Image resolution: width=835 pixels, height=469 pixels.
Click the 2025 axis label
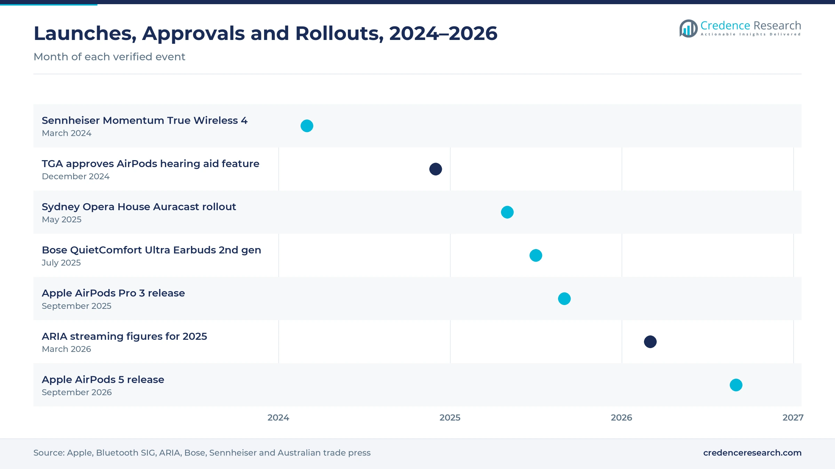click(x=450, y=418)
